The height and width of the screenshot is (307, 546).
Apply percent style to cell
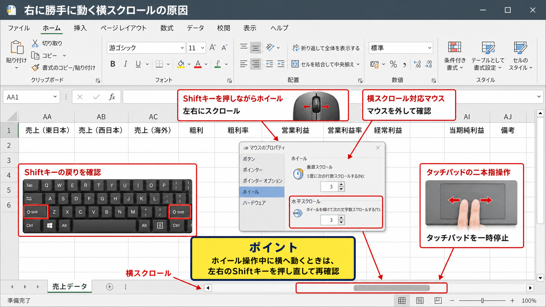point(393,64)
